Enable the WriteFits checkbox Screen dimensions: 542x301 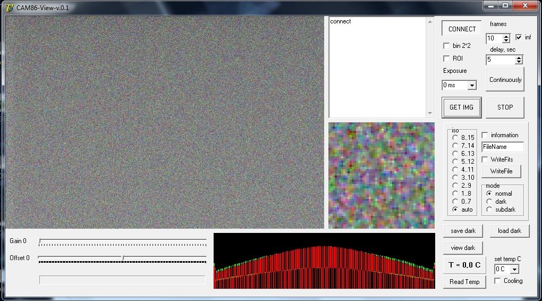pyautogui.click(x=485, y=159)
